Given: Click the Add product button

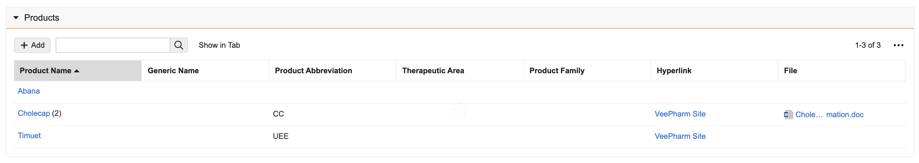Looking at the screenshot, I should pyautogui.click(x=32, y=45).
